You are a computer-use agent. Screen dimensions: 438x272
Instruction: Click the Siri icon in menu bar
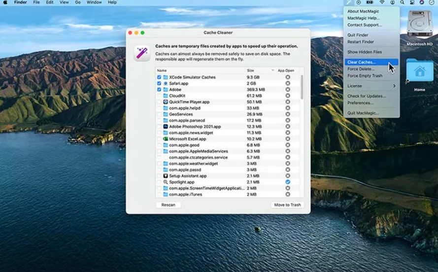coord(422,2)
